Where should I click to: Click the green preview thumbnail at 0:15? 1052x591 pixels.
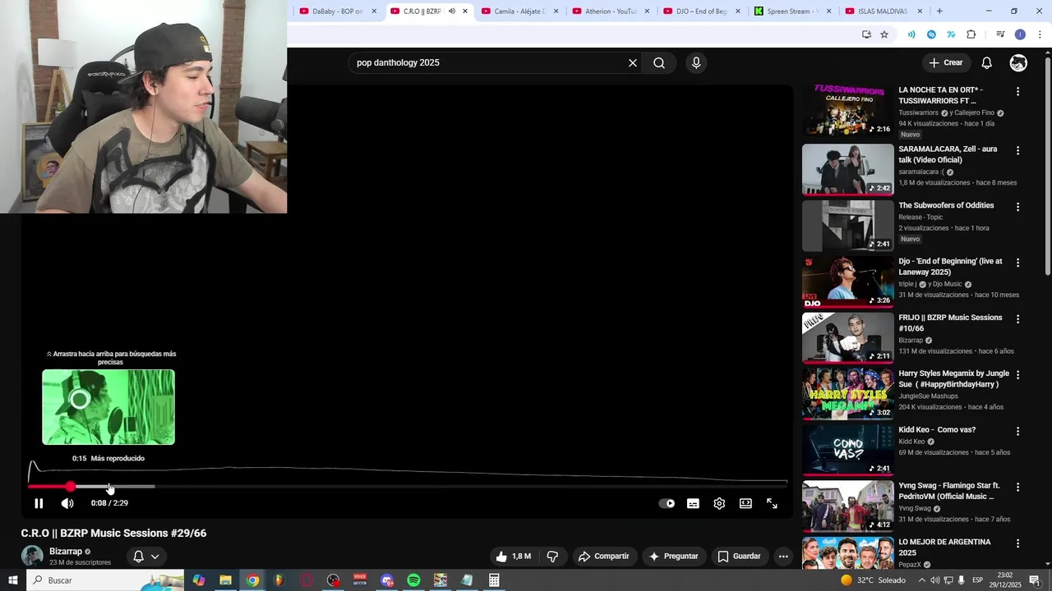108,407
